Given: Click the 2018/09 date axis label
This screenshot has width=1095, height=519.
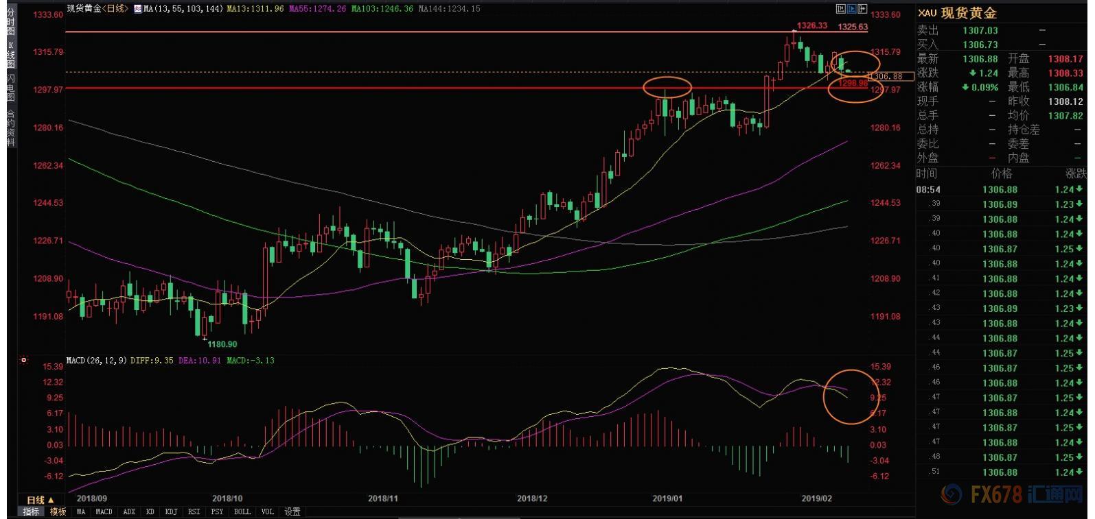Looking at the screenshot, I should (x=92, y=498).
